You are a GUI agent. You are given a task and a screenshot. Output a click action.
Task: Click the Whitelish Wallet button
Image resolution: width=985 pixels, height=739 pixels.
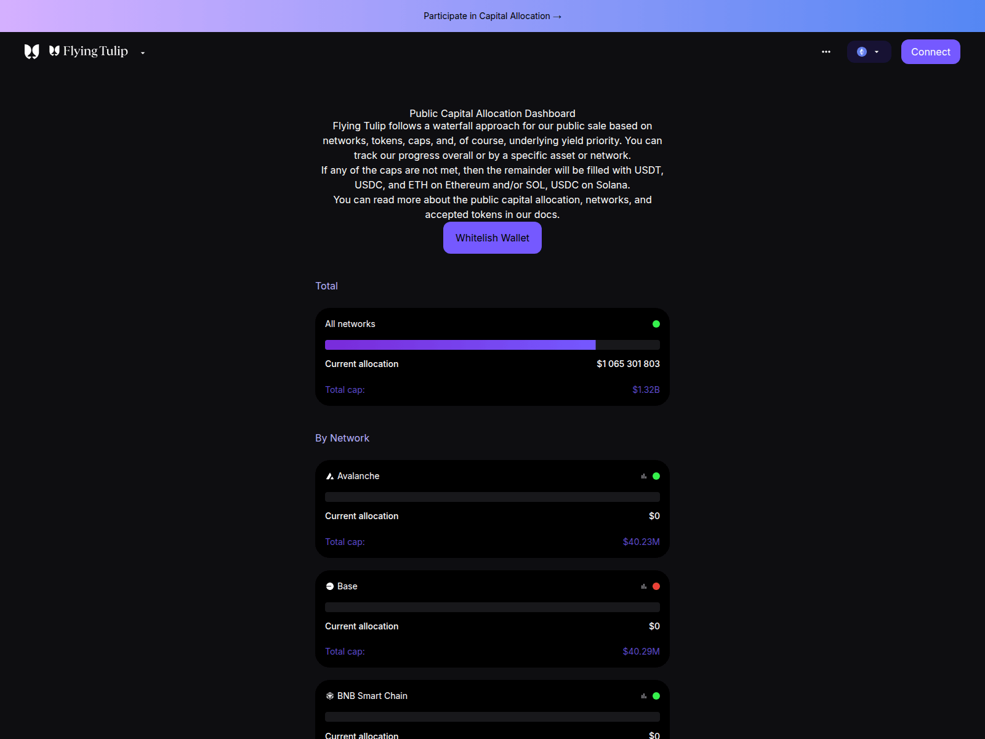click(x=492, y=238)
